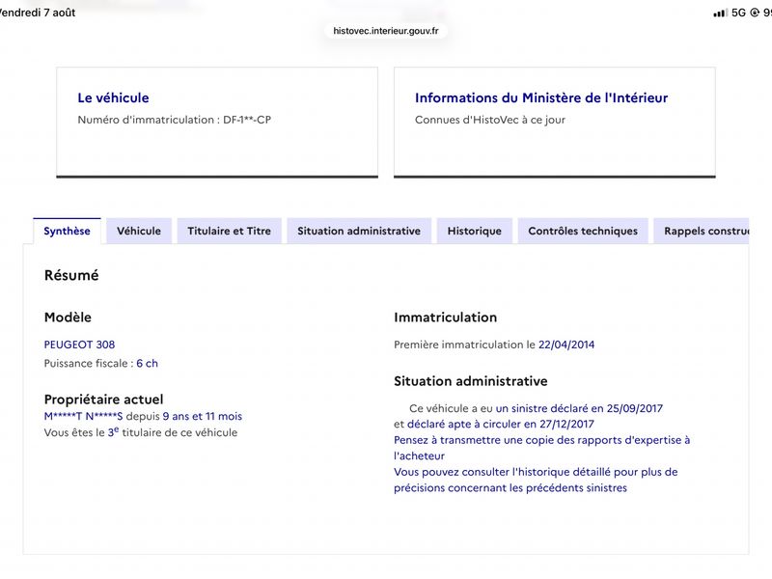The width and height of the screenshot is (772, 579).
Task: Click the Résumé heading
Action: coord(71,275)
